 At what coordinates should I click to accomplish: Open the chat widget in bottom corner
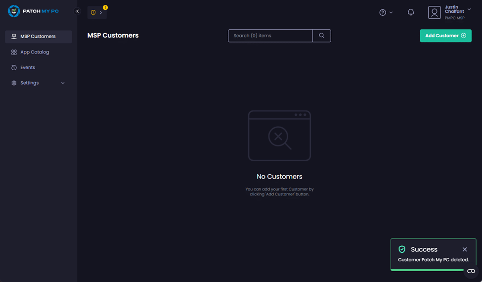pos(471,271)
